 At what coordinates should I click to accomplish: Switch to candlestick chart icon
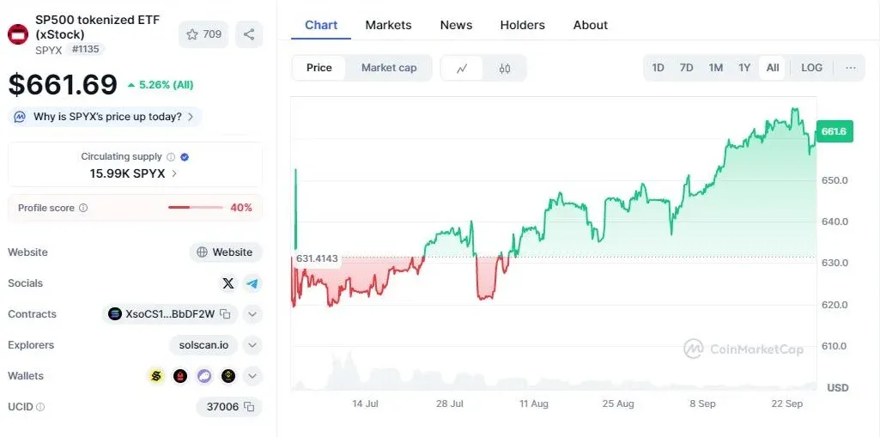505,68
